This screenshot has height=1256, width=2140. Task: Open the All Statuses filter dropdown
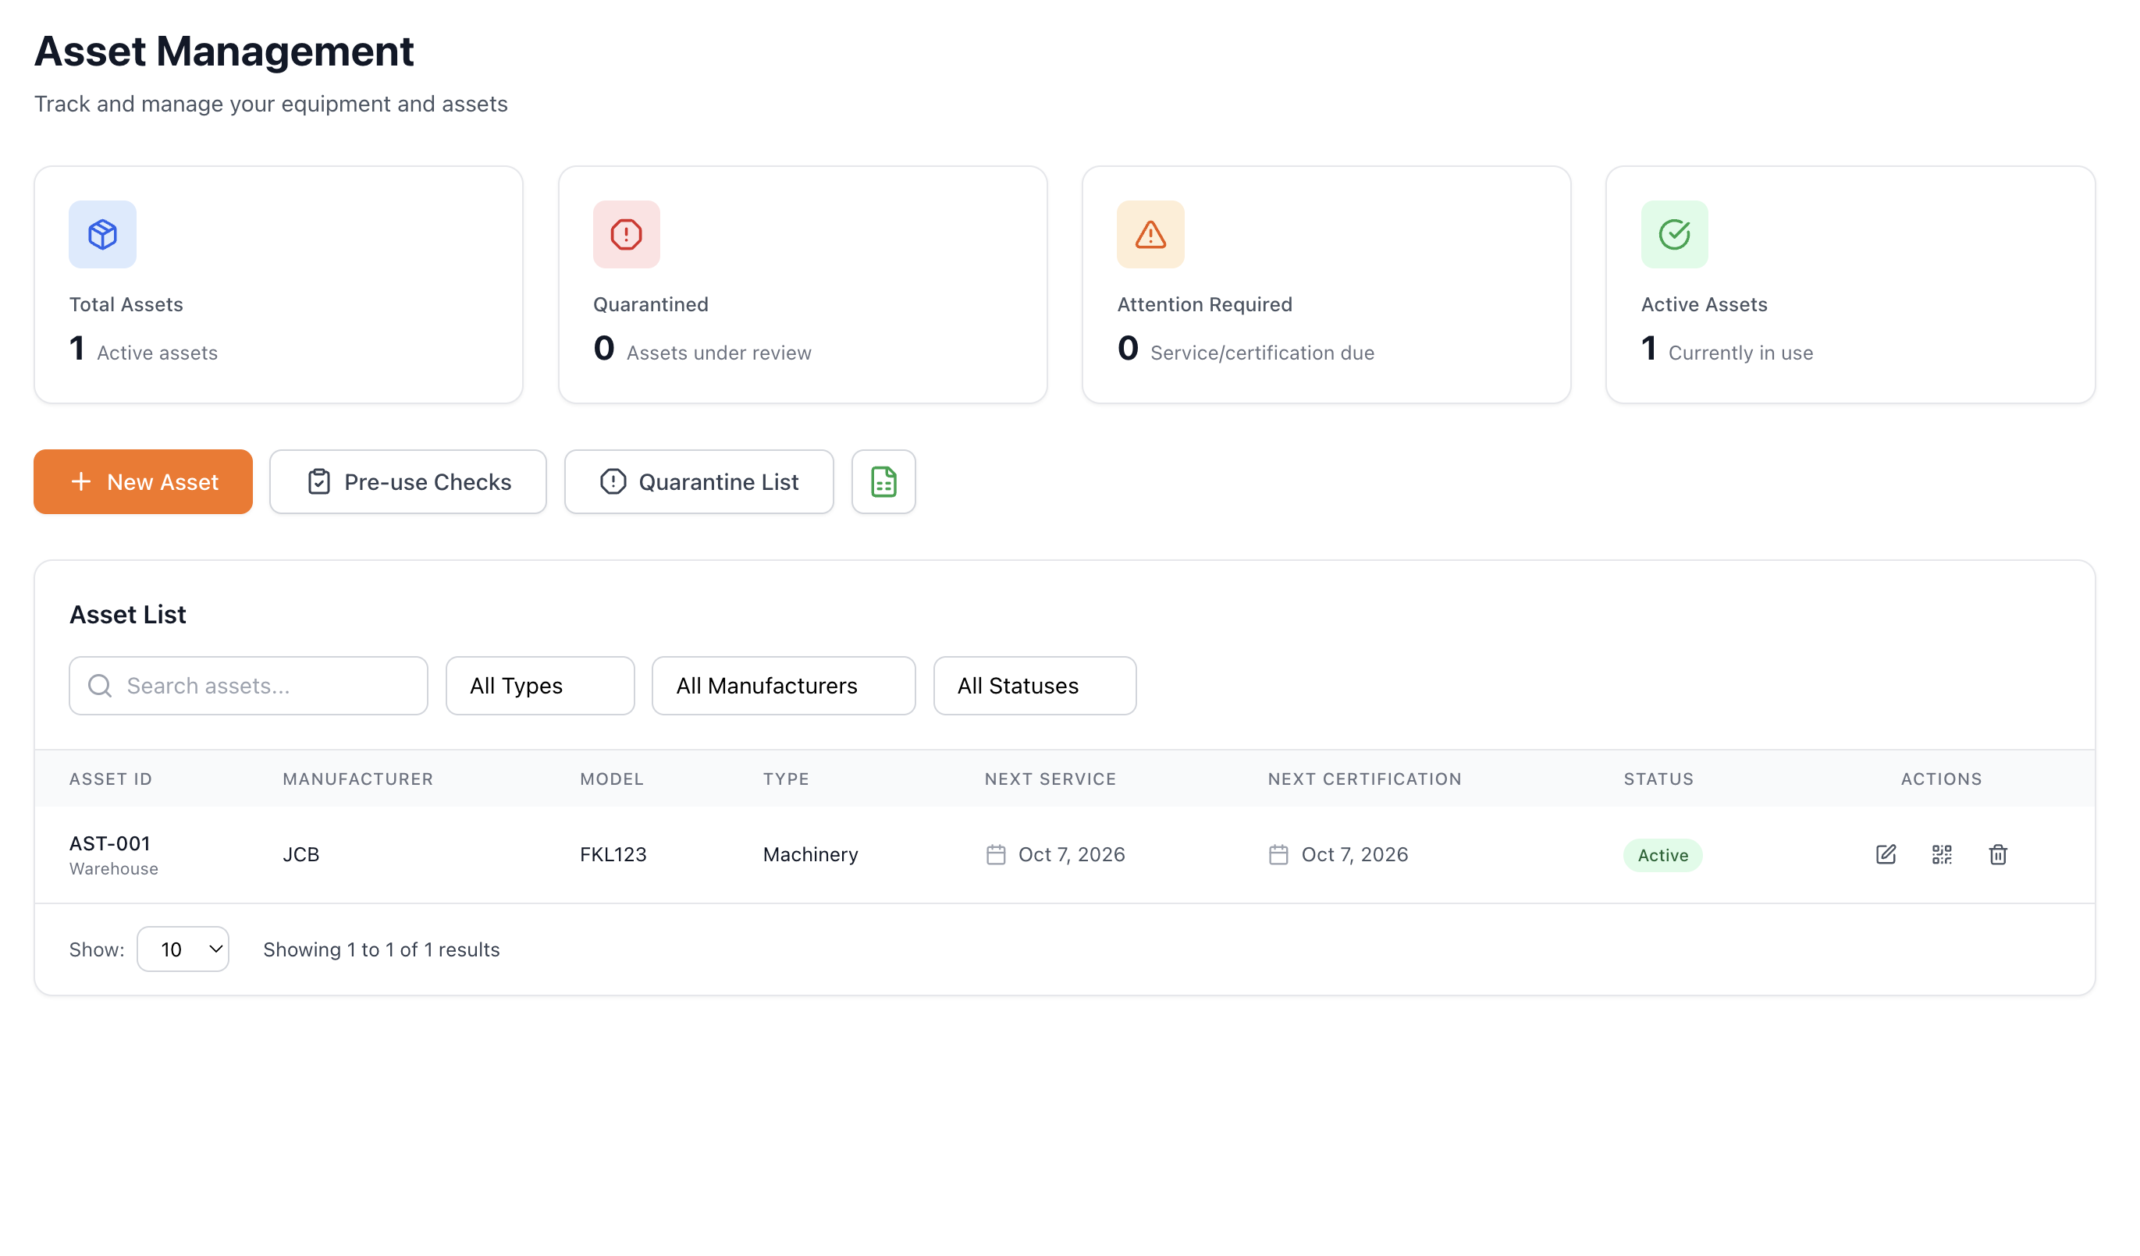[1033, 686]
